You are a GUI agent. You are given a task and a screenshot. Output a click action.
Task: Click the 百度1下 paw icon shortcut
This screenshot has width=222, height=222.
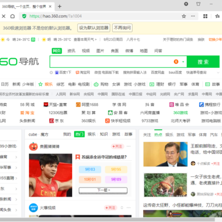tap(57, 72)
